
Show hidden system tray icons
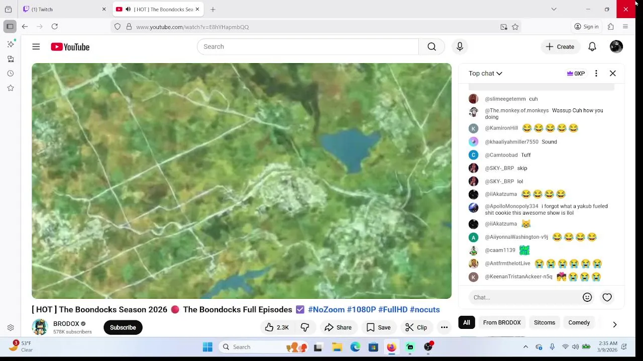525,347
